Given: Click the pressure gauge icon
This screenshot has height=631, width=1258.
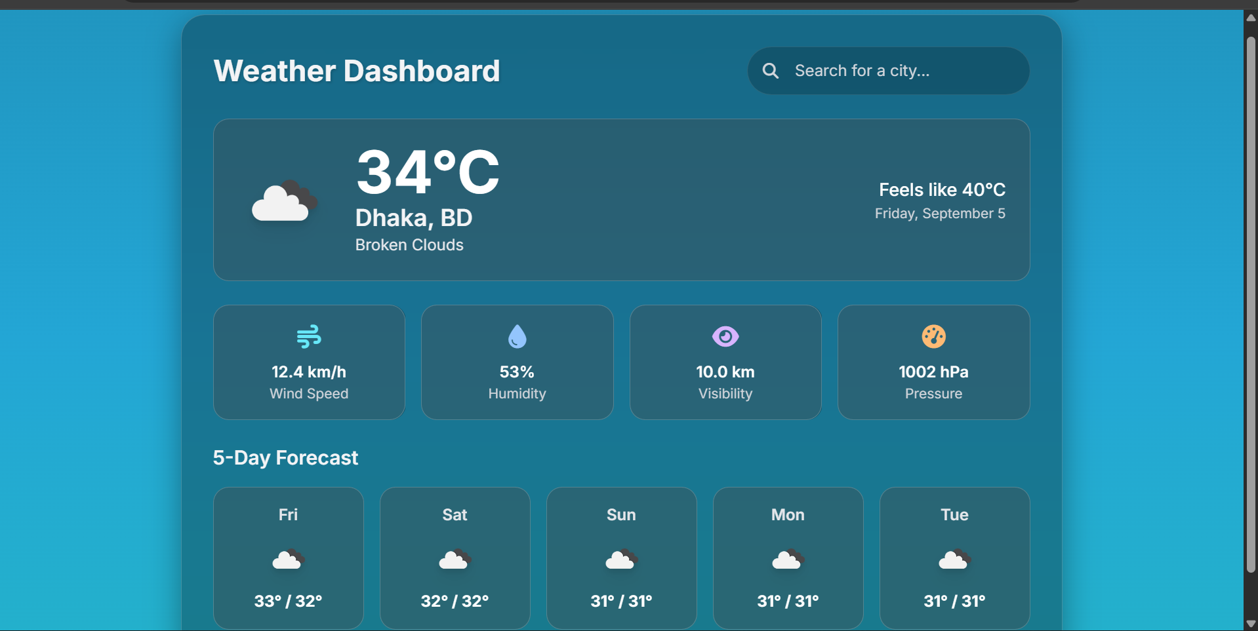Looking at the screenshot, I should 933,336.
